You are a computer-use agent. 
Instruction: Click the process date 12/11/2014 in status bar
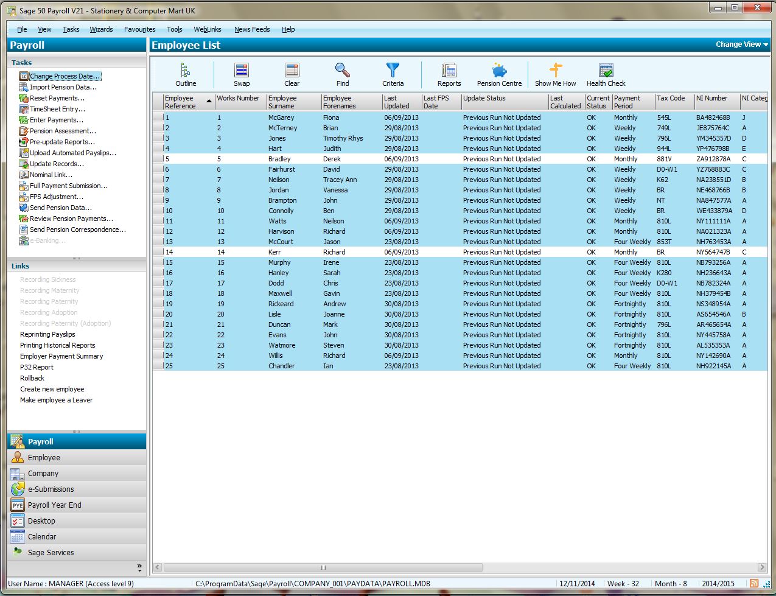click(x=577, y=583)
